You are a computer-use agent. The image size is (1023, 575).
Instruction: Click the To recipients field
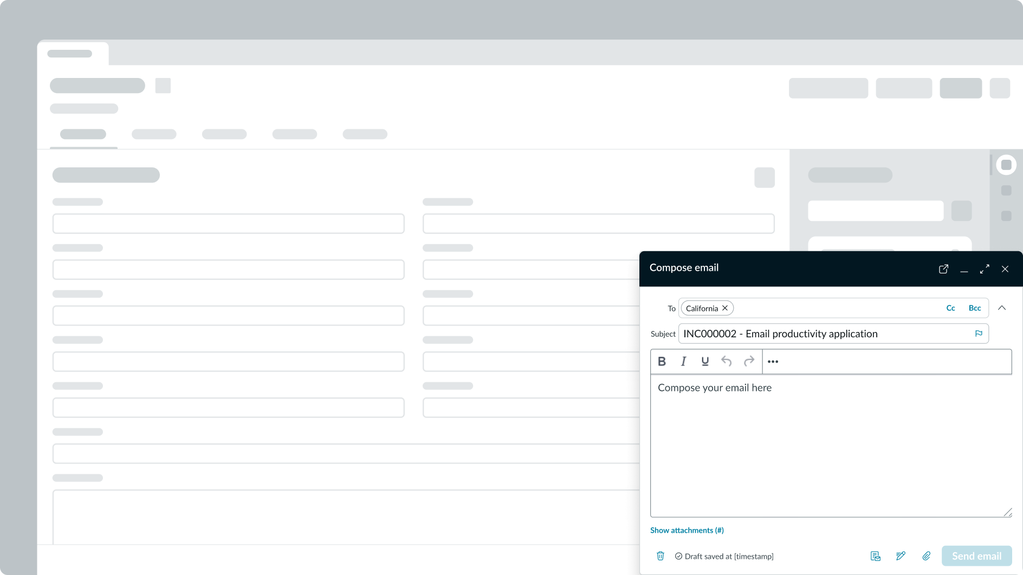click(x=833, y=308)
